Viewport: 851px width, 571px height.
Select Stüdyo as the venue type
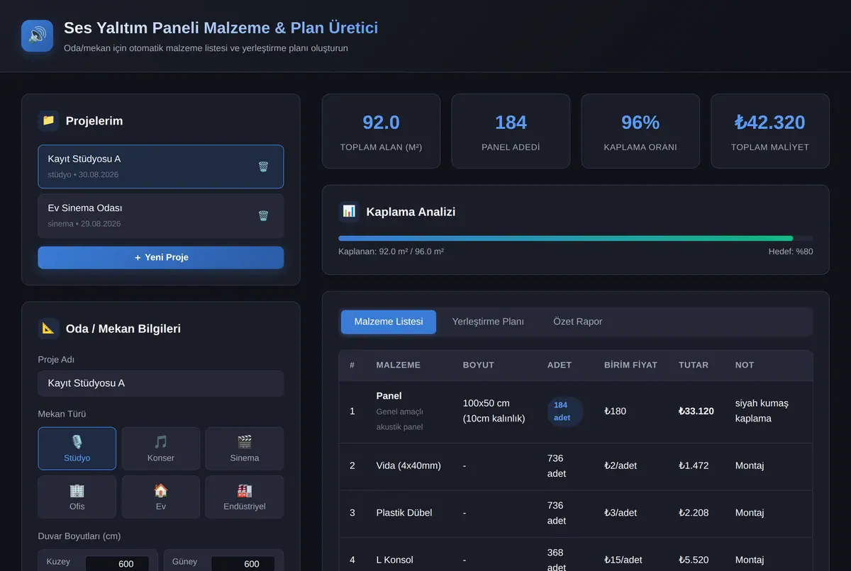[x=77, y=448]
